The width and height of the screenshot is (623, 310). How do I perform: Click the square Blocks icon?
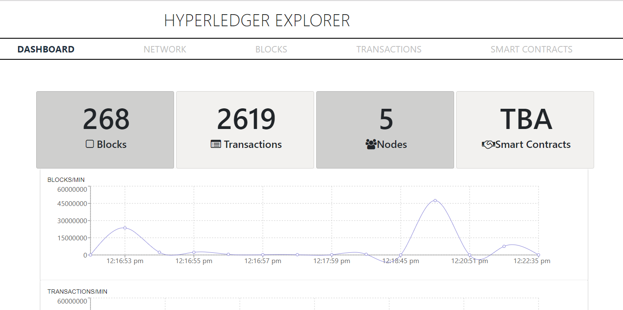(90, 144)
